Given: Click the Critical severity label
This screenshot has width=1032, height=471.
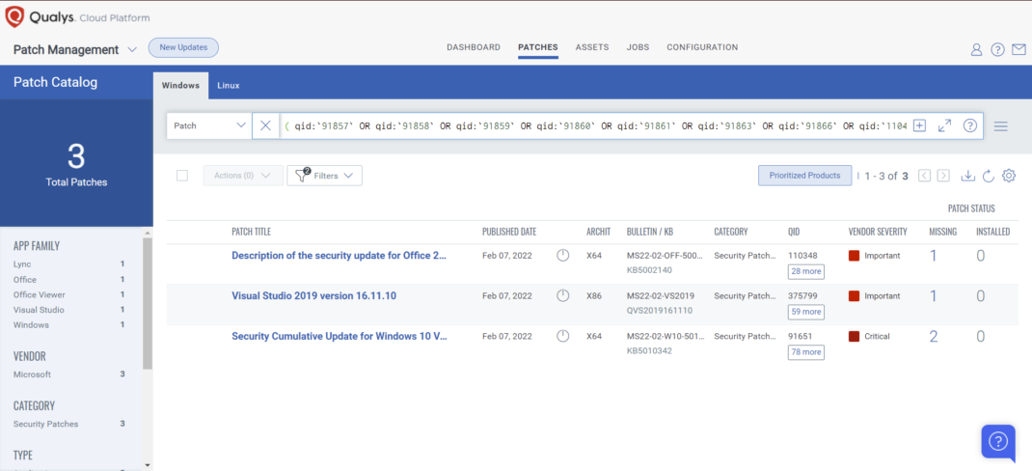Looking at the screenshot, I should point(878,336).
